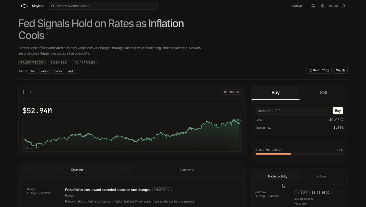The height and width of the screenshot is (207, 366).
Task: Search events or users field
Action: pos(103,6)
